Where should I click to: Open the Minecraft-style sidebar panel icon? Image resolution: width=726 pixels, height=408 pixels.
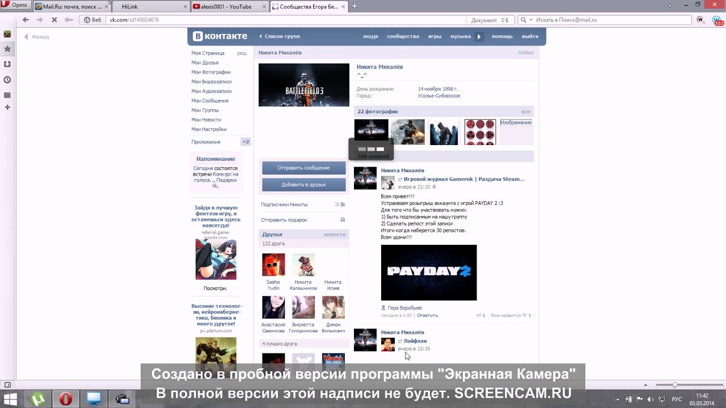pos(7,34)
